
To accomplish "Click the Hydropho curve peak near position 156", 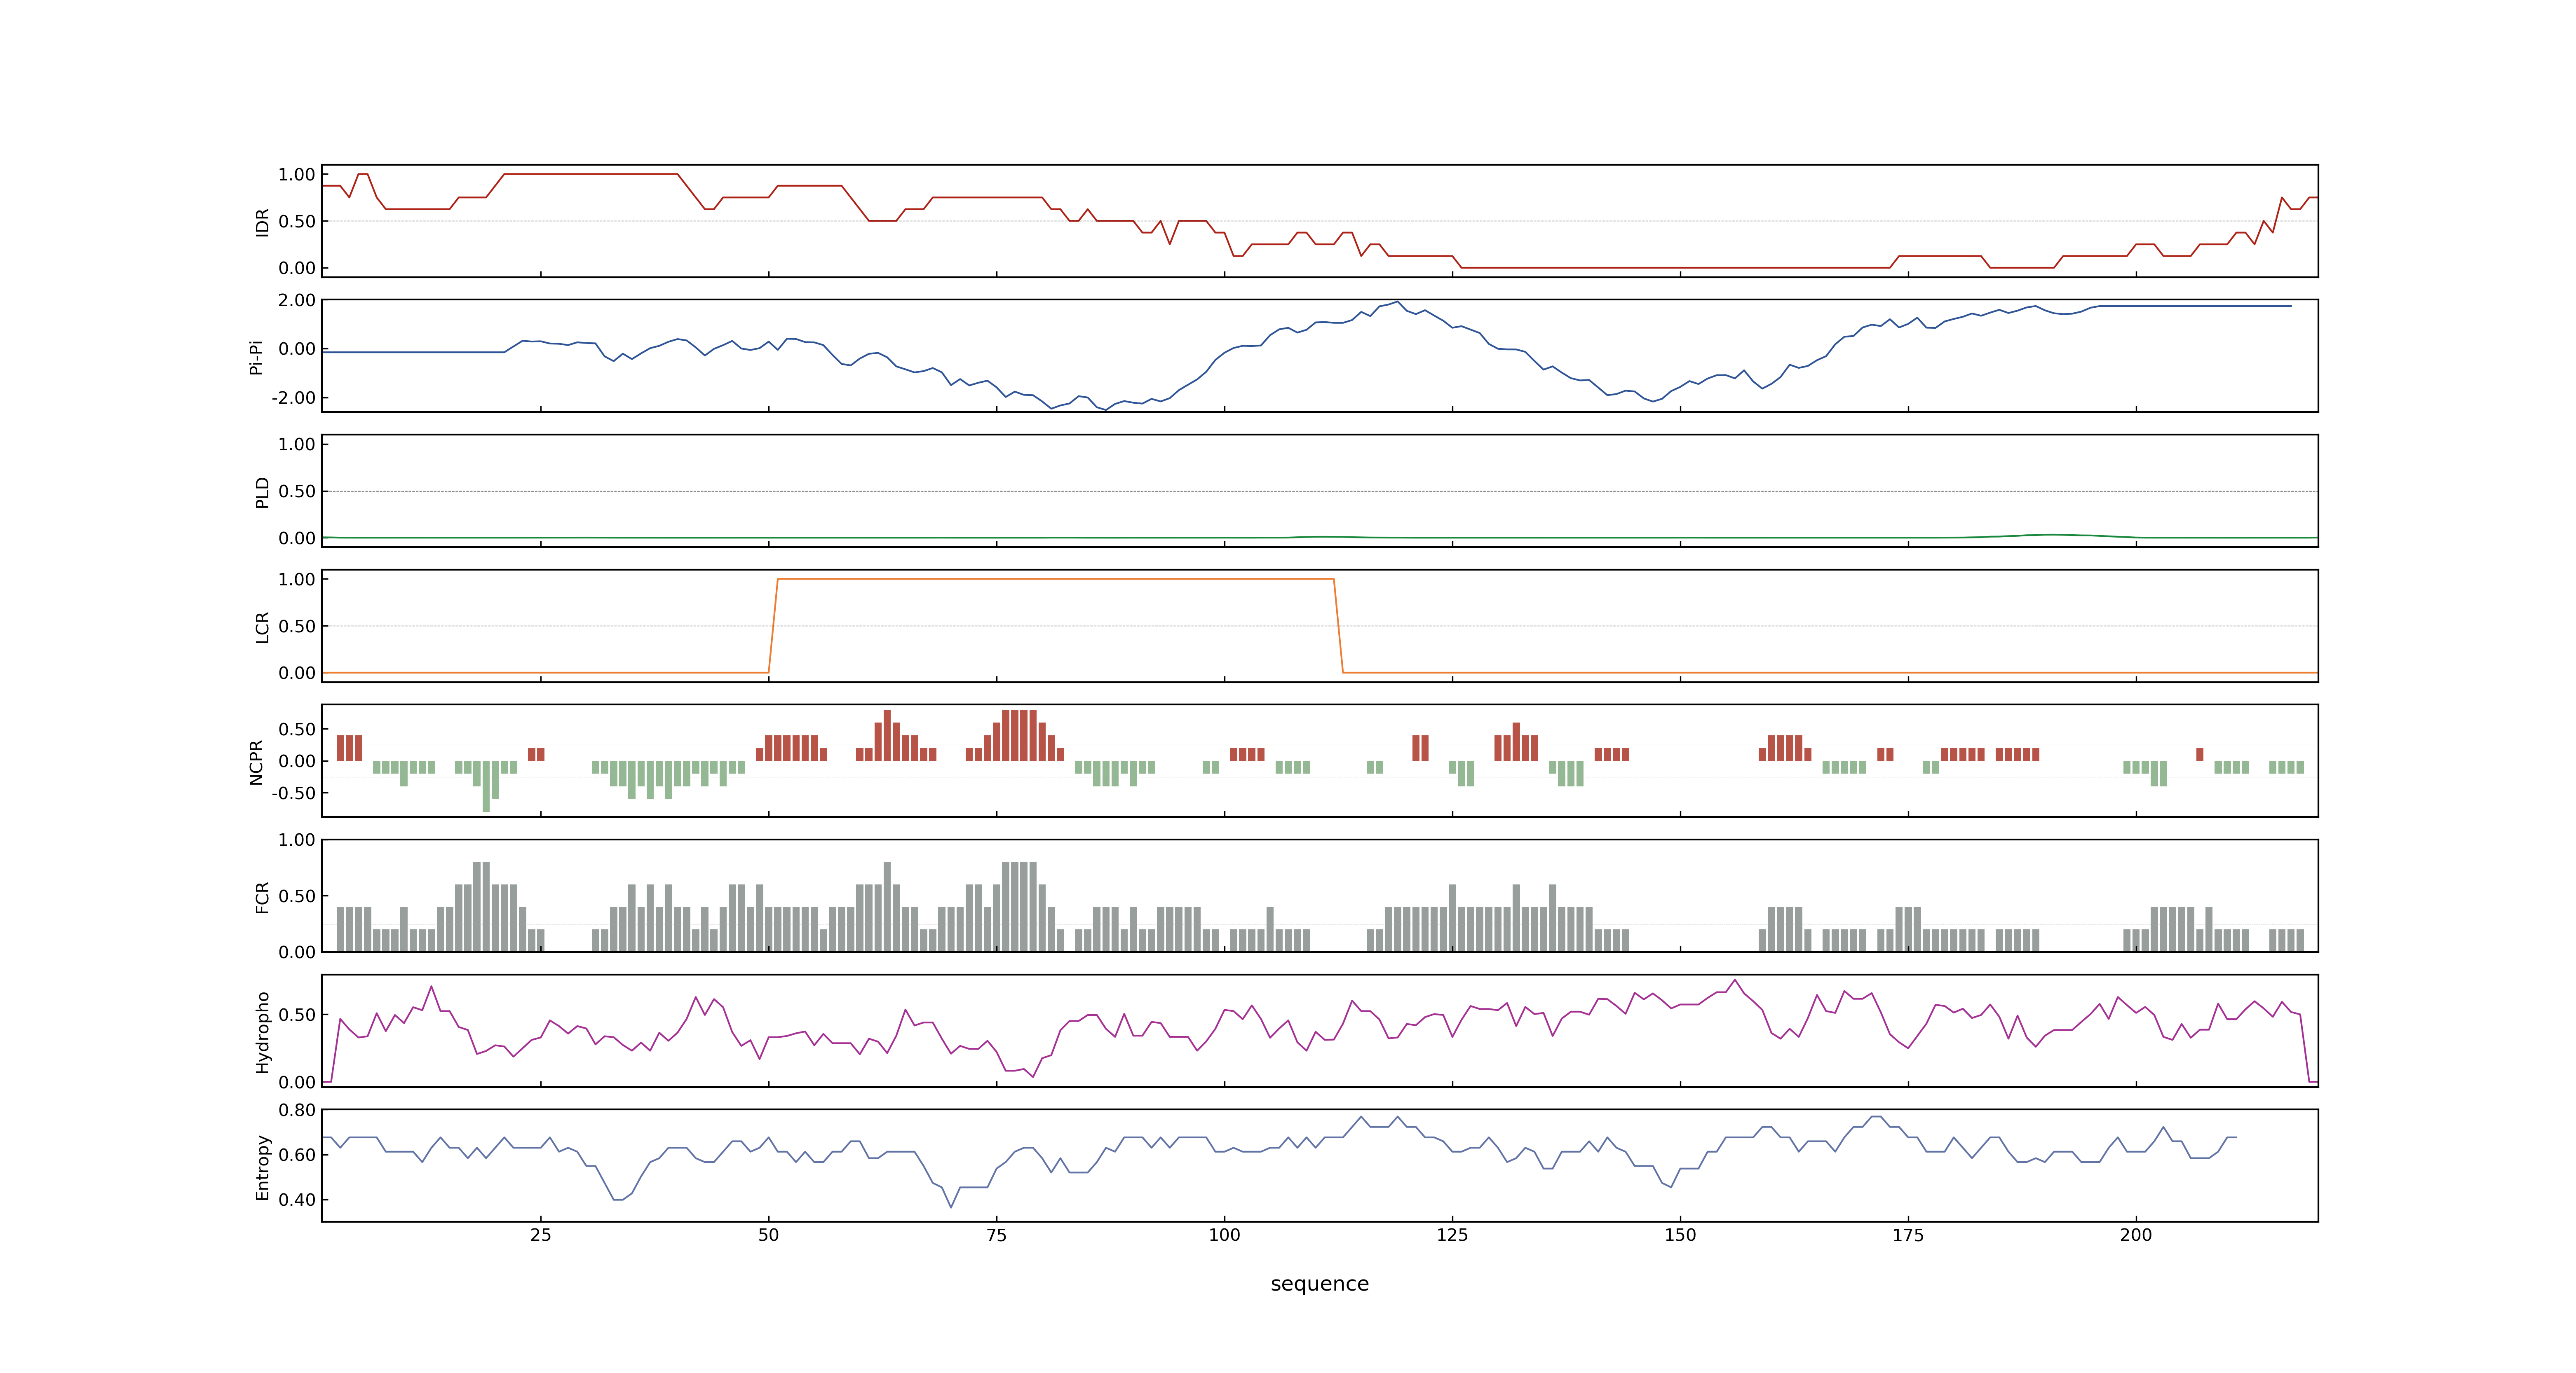I will click(1735, 980).
